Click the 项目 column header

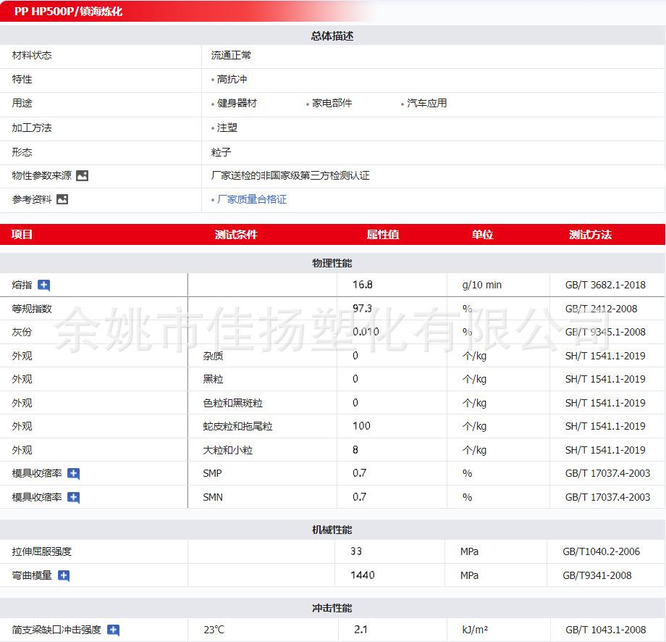coord(22,235)
